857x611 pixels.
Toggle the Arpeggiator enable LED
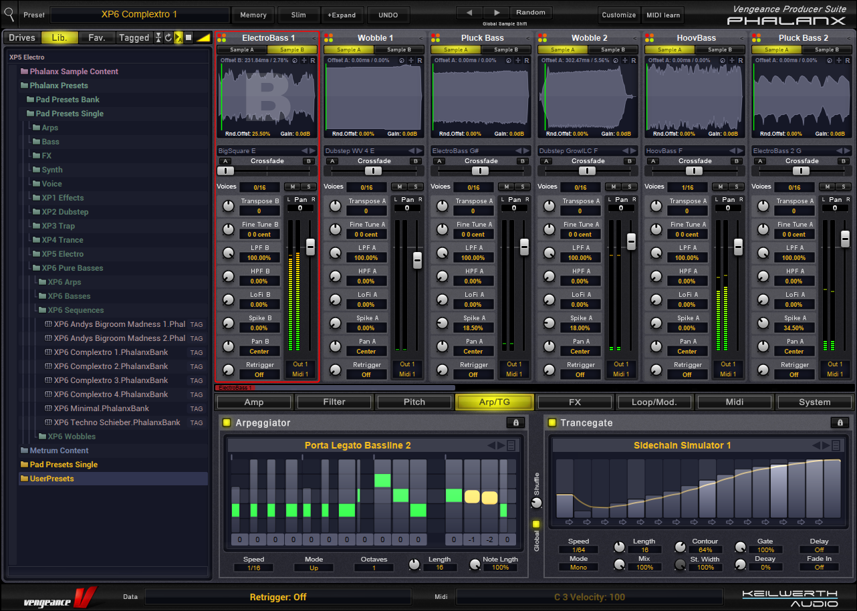coord(226,422)
